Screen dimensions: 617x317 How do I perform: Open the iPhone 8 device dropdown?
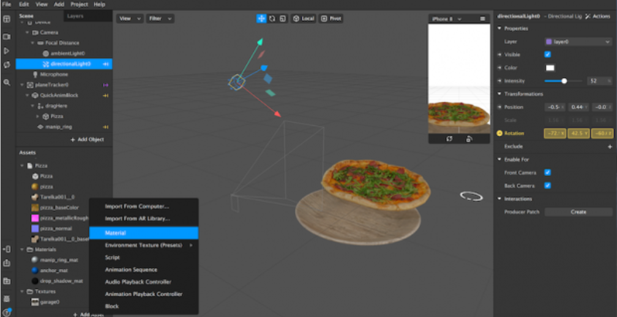(x=447, y=19)
